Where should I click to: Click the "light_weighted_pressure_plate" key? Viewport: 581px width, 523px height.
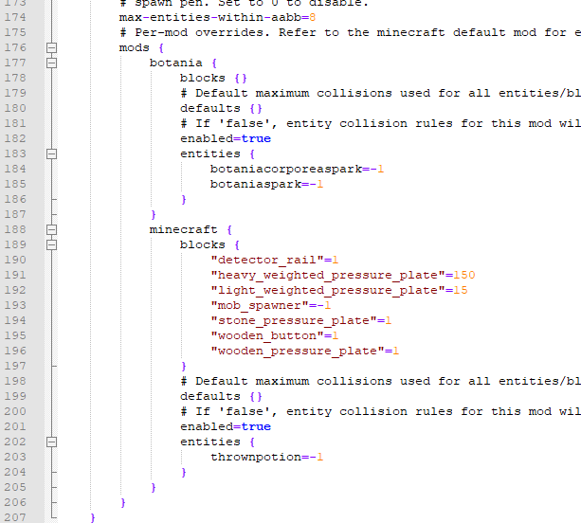point(328,290)
